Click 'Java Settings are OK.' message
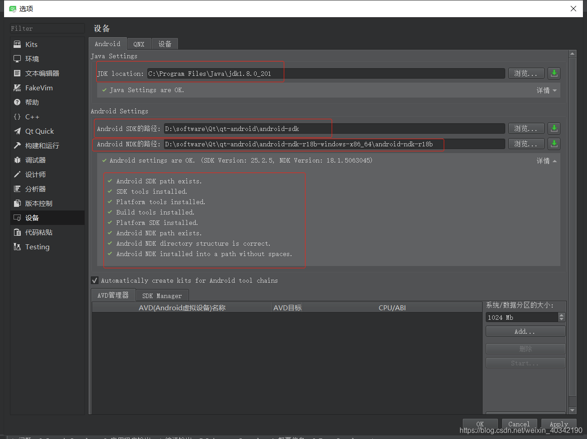Screen dimensions: 587x439 [x=147, y=90]
